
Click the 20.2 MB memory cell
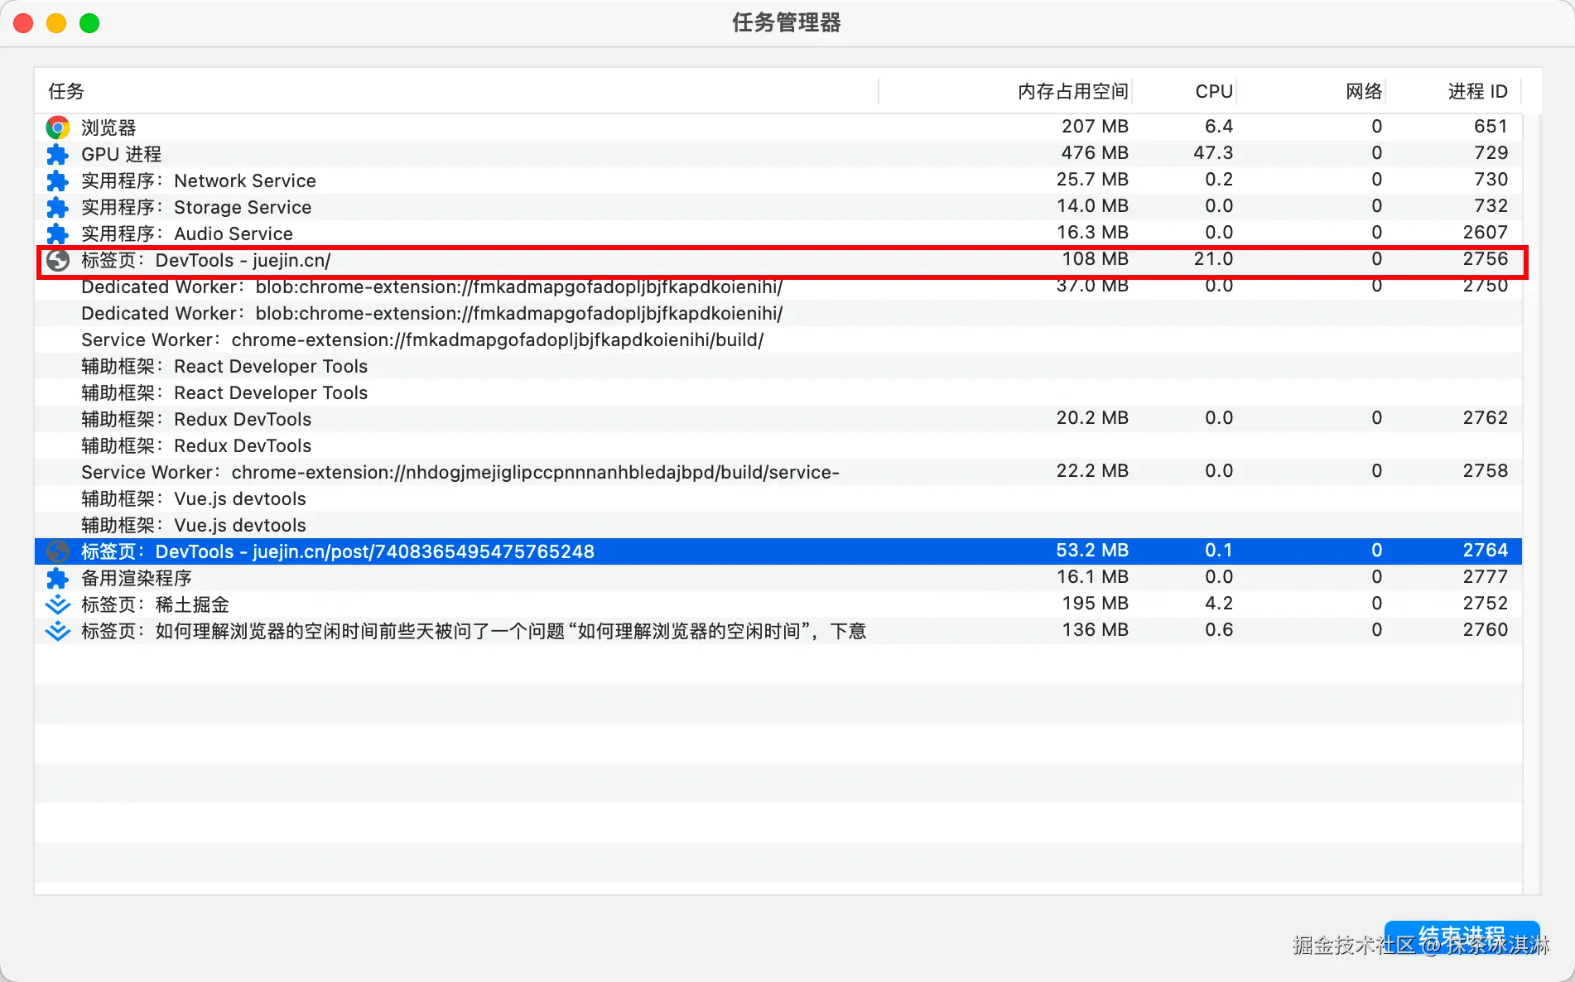(x=1092, y=417)
